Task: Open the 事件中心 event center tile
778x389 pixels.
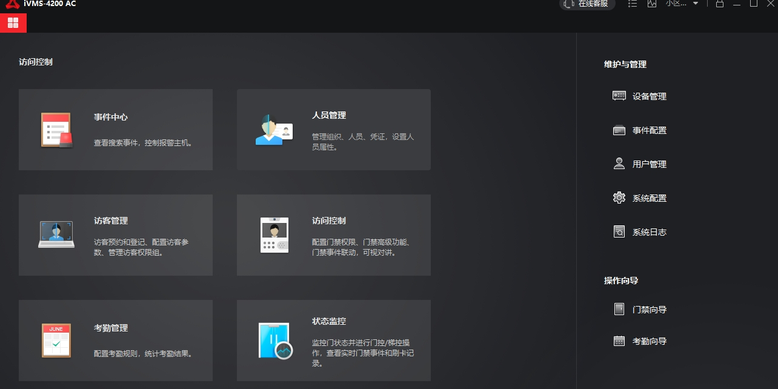Action: tap(115, 130)
